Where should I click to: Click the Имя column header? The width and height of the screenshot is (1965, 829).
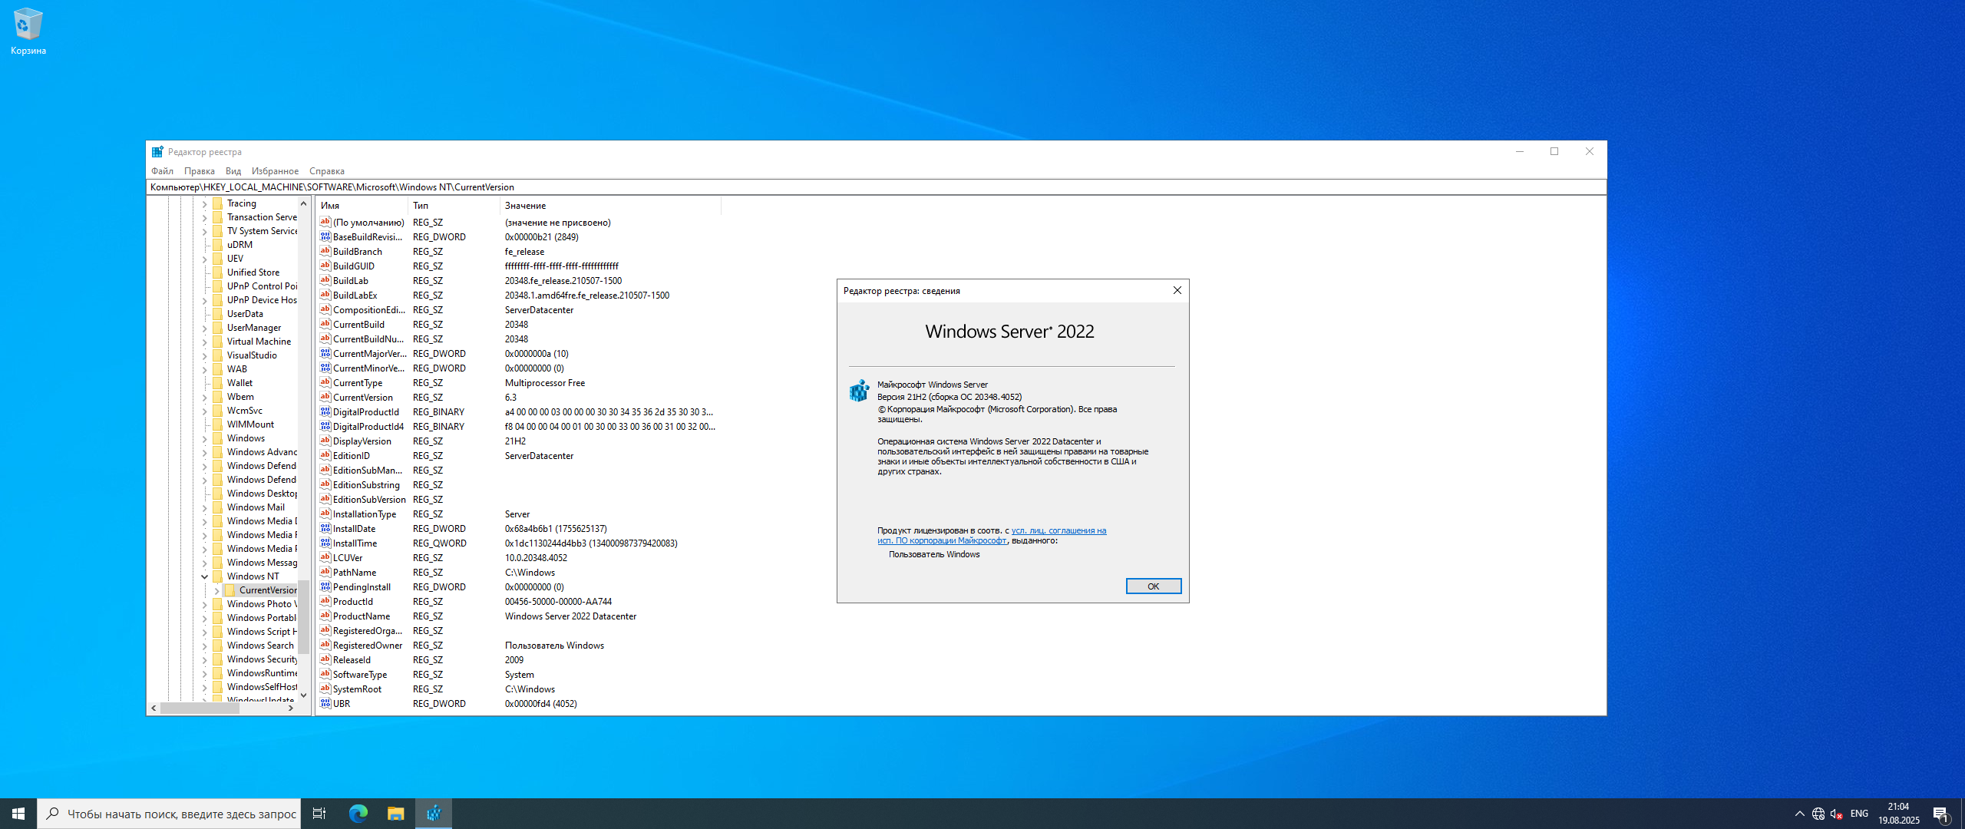(362, 206)
